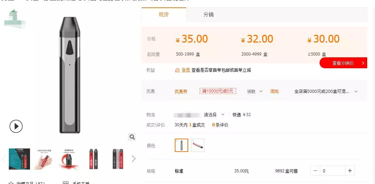Click the 查看分销价 red button

[x=344, y=63]
